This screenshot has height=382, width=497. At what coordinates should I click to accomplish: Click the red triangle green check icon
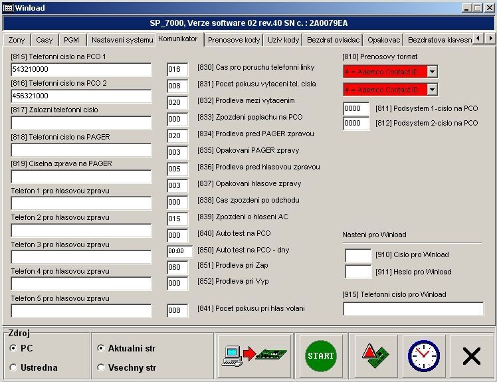tap(376, 356)
